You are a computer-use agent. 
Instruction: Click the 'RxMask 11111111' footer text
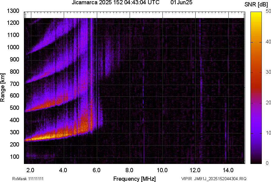tap(28, 179)
